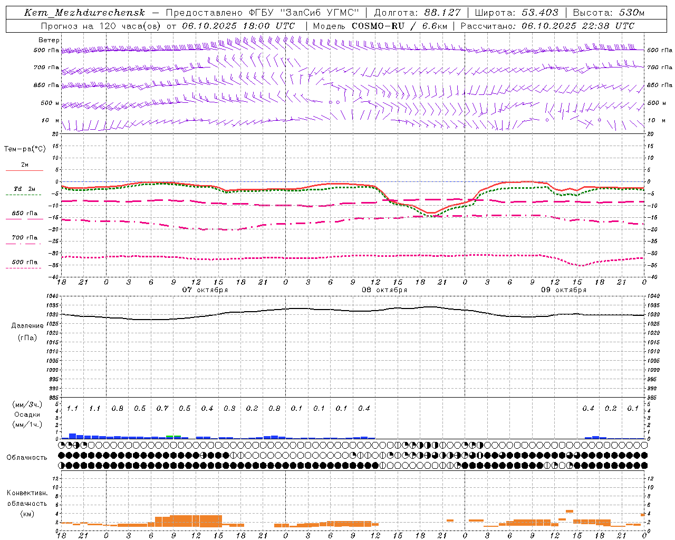Click the Ветер wind panel label
The width and height of the screenshot is (675, 540).
click(49, 40)
